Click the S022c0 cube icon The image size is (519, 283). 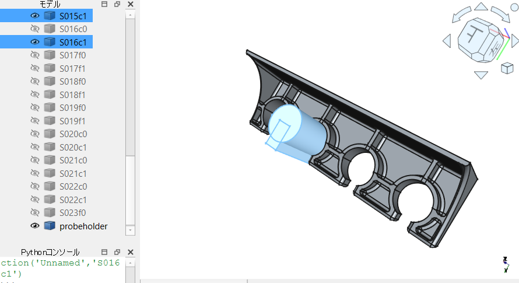tap(50, 186)
